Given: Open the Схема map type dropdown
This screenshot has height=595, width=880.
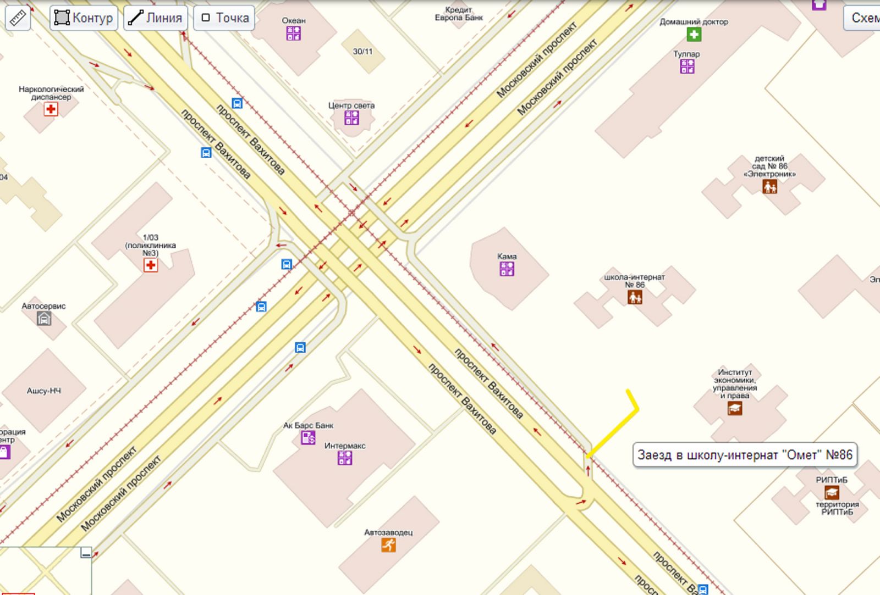Looking at the screenshot, I should (x=864, y=18).
